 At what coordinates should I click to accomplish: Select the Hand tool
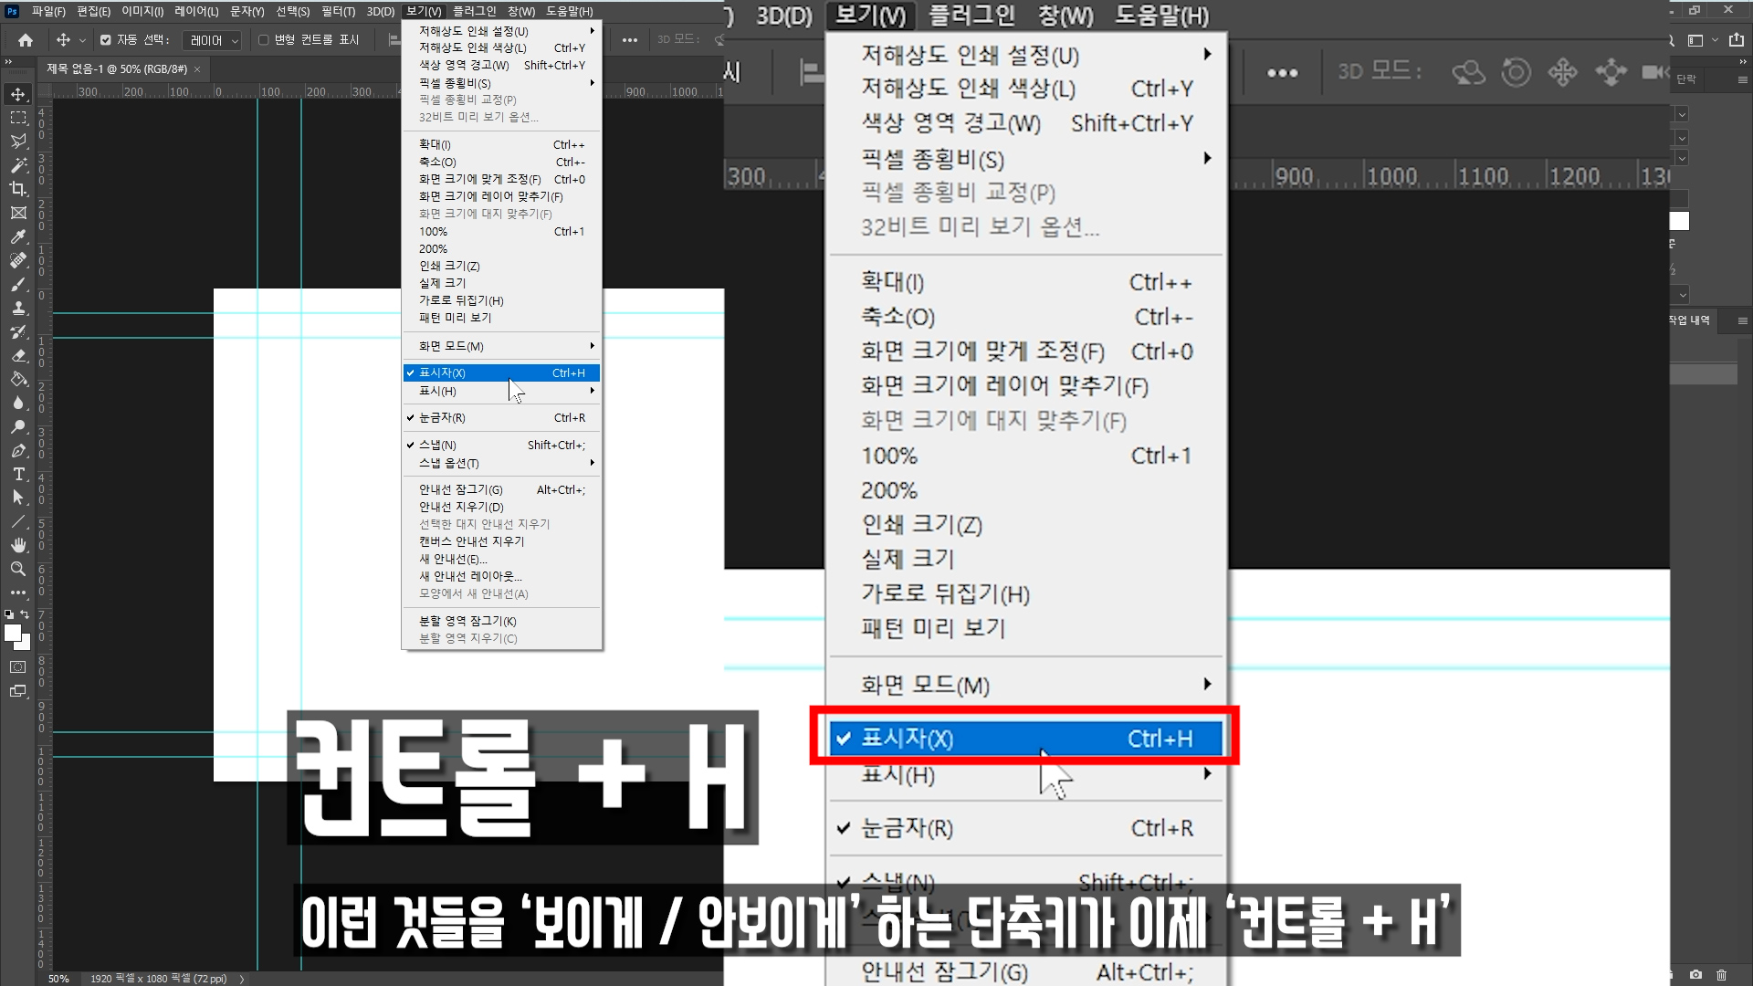18,545
